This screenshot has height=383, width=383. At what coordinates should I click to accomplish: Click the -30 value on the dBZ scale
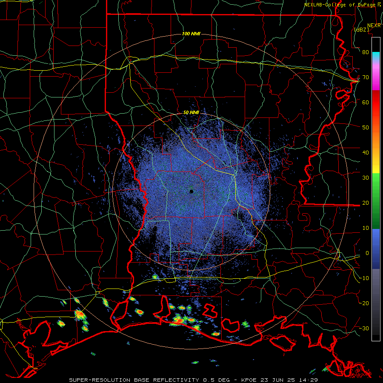364,329
